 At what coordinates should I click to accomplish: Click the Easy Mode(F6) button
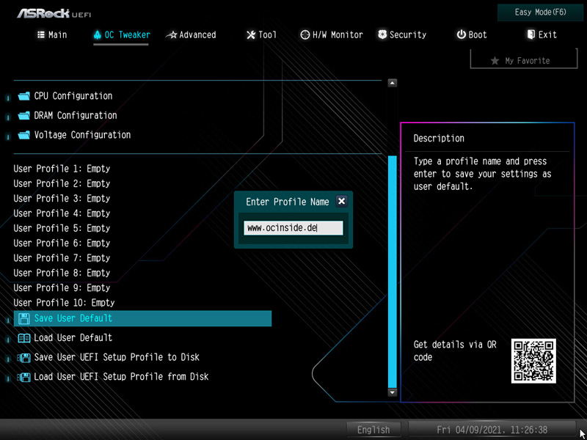540,12
